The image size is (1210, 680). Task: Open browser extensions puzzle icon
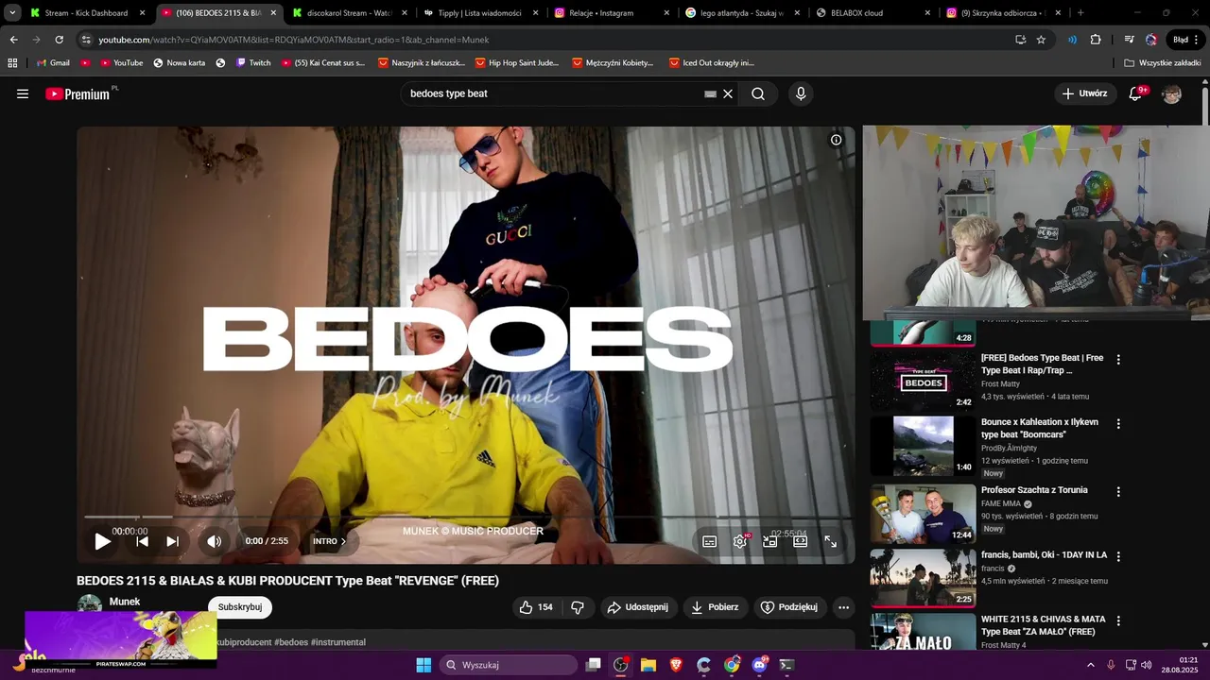tap(1096, 40)
